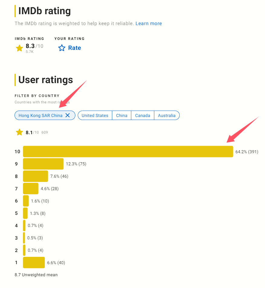Filter ratings by China
This screenshot has width=265, height=288.
pos(122,115)
